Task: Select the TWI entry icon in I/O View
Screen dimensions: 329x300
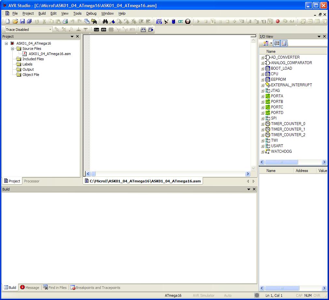Action: (x=268, y=140)
